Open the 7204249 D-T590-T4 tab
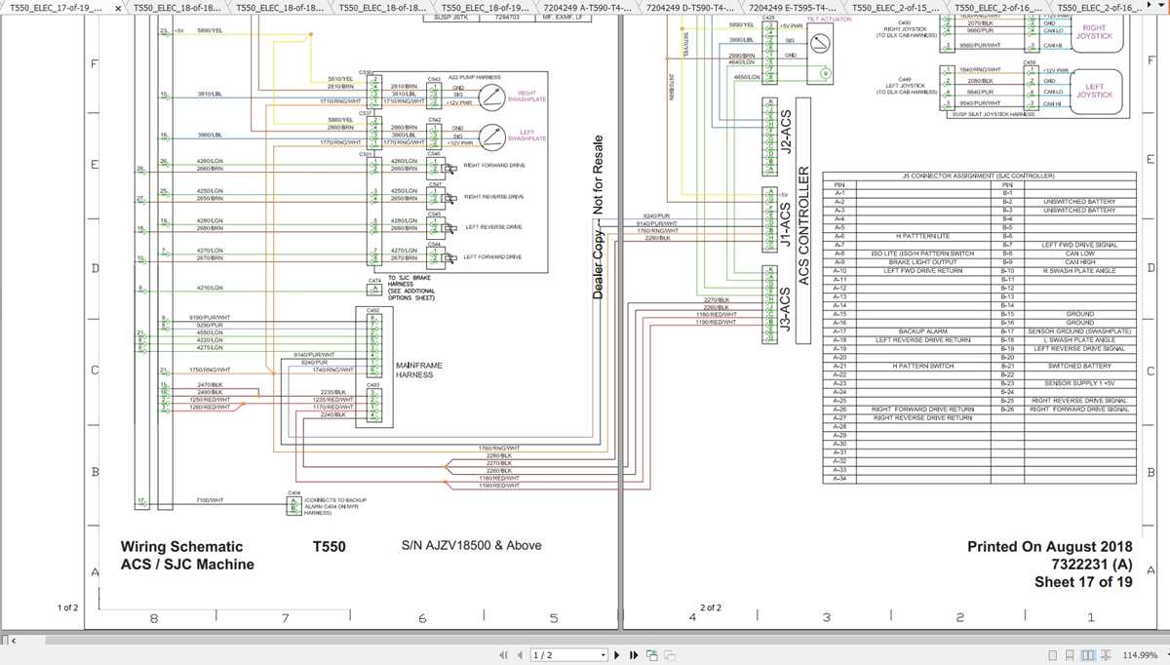The image size is (1170, 665). tap(691, 7)
